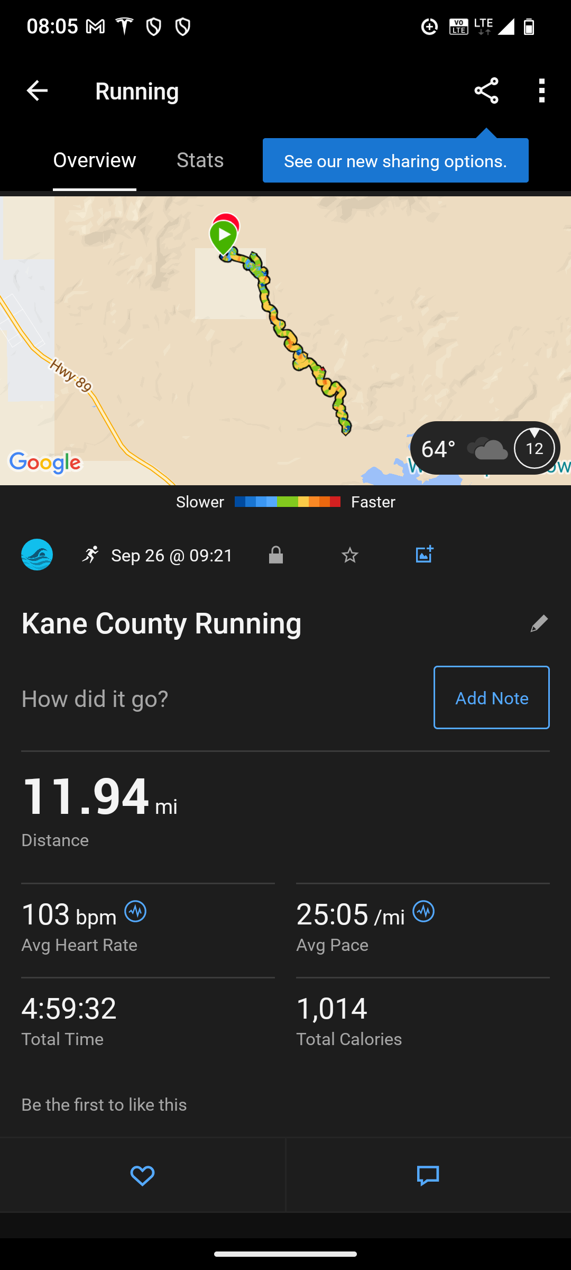The width and height of the screenshot is (571, 1270).
Task: Click the pace color gradient legend
Action: (x=287, y=502)
